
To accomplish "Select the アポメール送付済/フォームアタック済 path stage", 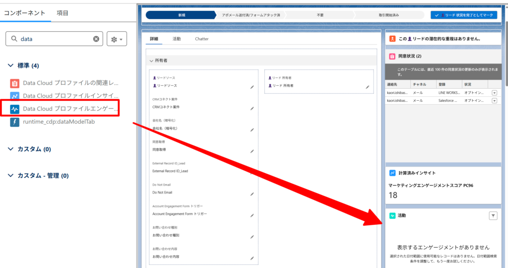I will pos(251,15).
